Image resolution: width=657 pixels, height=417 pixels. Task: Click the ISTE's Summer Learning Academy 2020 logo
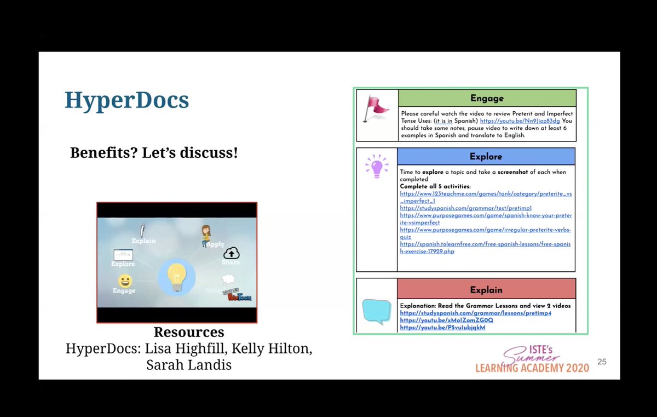click(532, 359)
